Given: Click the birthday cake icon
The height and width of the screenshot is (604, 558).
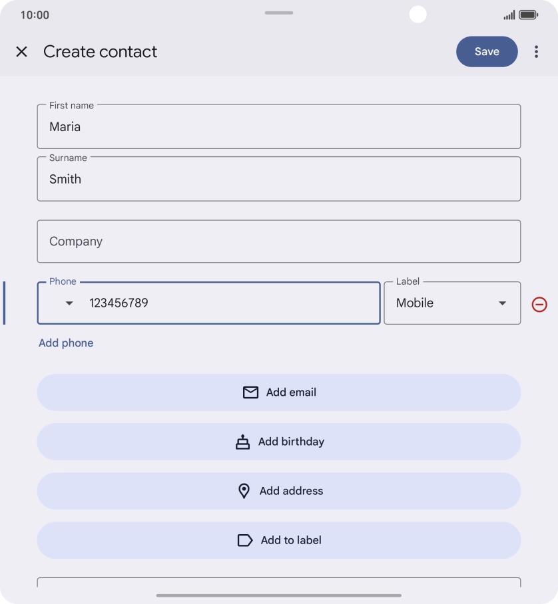Looking at the screenshot, I should (x=243, y=442).
